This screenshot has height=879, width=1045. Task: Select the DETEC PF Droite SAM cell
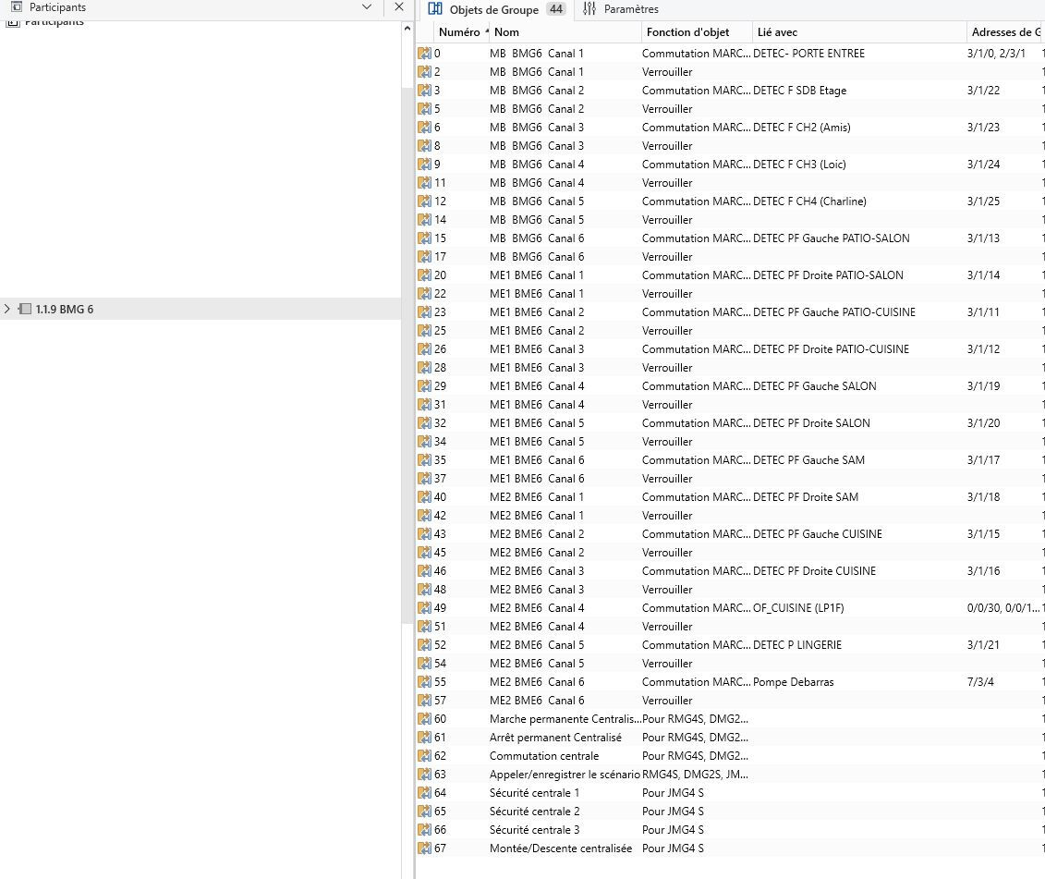(806, 497)
